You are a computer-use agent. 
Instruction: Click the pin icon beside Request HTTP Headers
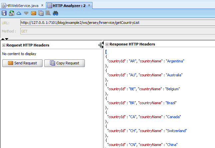click(x=100, y=45)
